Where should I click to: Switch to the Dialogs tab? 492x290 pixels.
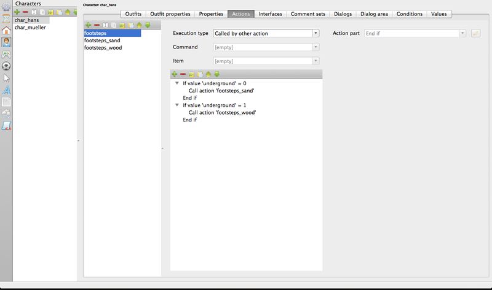[x=343, y=13]
